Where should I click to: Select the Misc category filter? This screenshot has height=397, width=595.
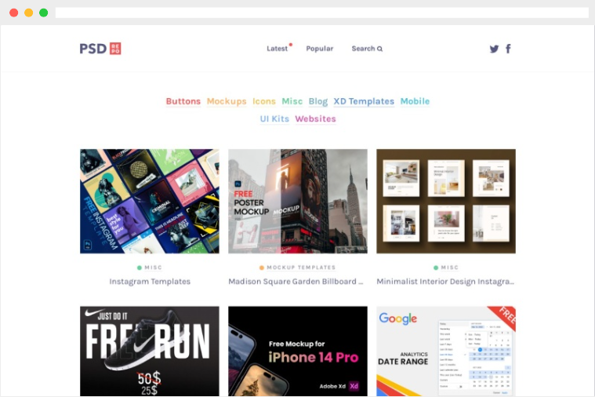coord(292,101)
